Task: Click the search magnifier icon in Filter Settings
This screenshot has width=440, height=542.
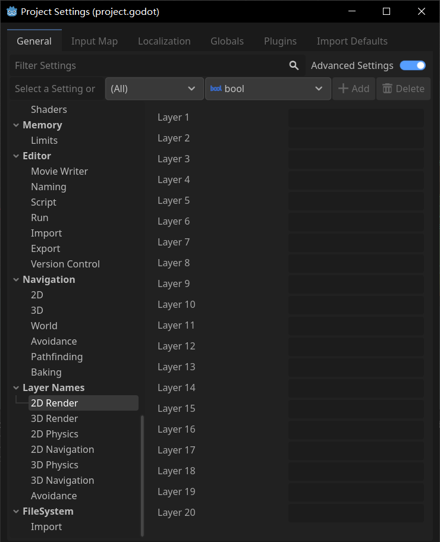Action: tap(294, 65)
